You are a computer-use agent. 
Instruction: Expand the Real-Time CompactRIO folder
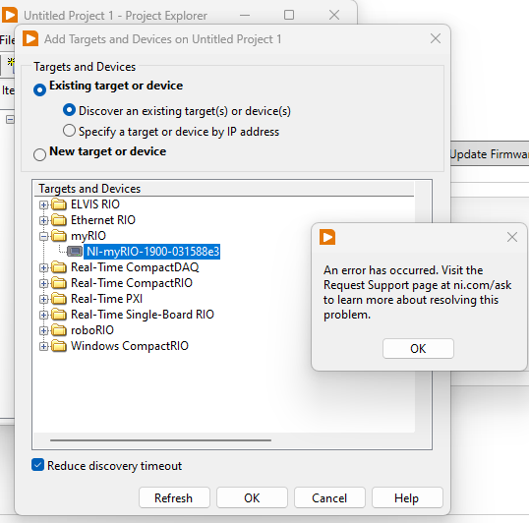(x=43, y=283)
